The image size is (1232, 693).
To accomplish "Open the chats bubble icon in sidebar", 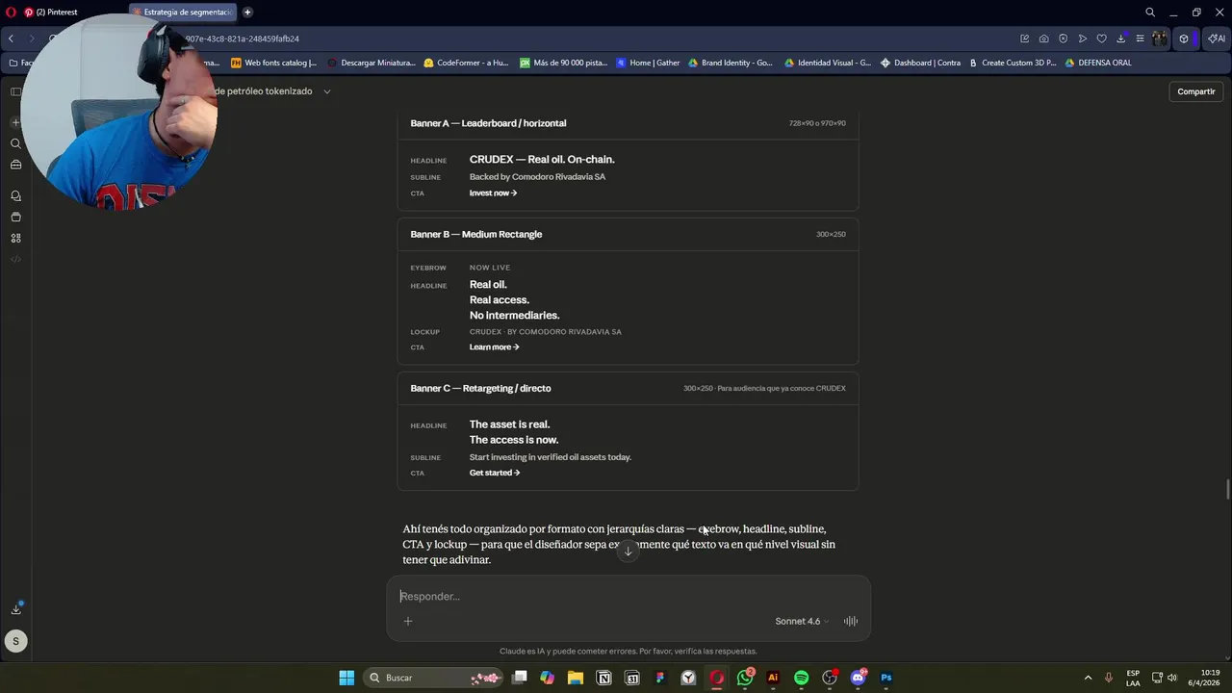I will [15, 195].
